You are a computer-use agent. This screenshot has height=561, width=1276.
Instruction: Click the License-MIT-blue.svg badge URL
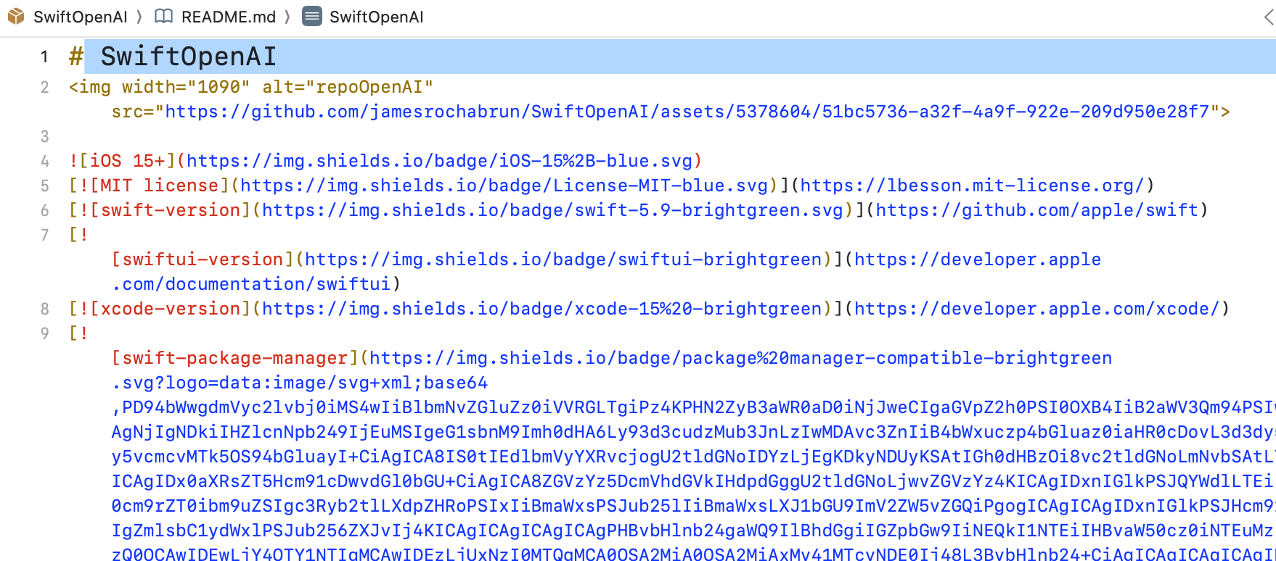[504, 186]
